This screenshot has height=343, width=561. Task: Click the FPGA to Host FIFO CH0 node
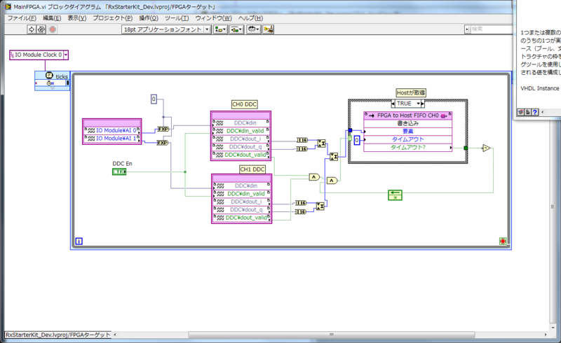[x=407, y=115]
